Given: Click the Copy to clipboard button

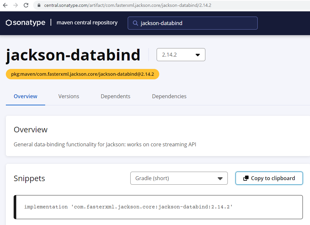Looking at the screenshot, I should 269,178.
